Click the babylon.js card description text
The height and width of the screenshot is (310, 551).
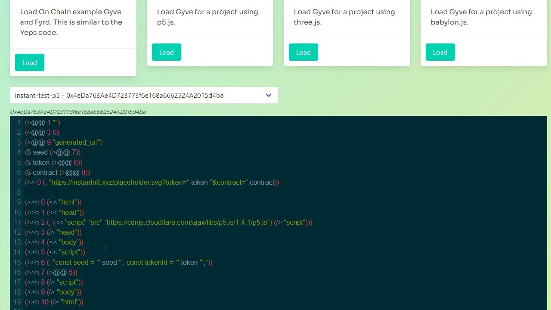[481, 17]
